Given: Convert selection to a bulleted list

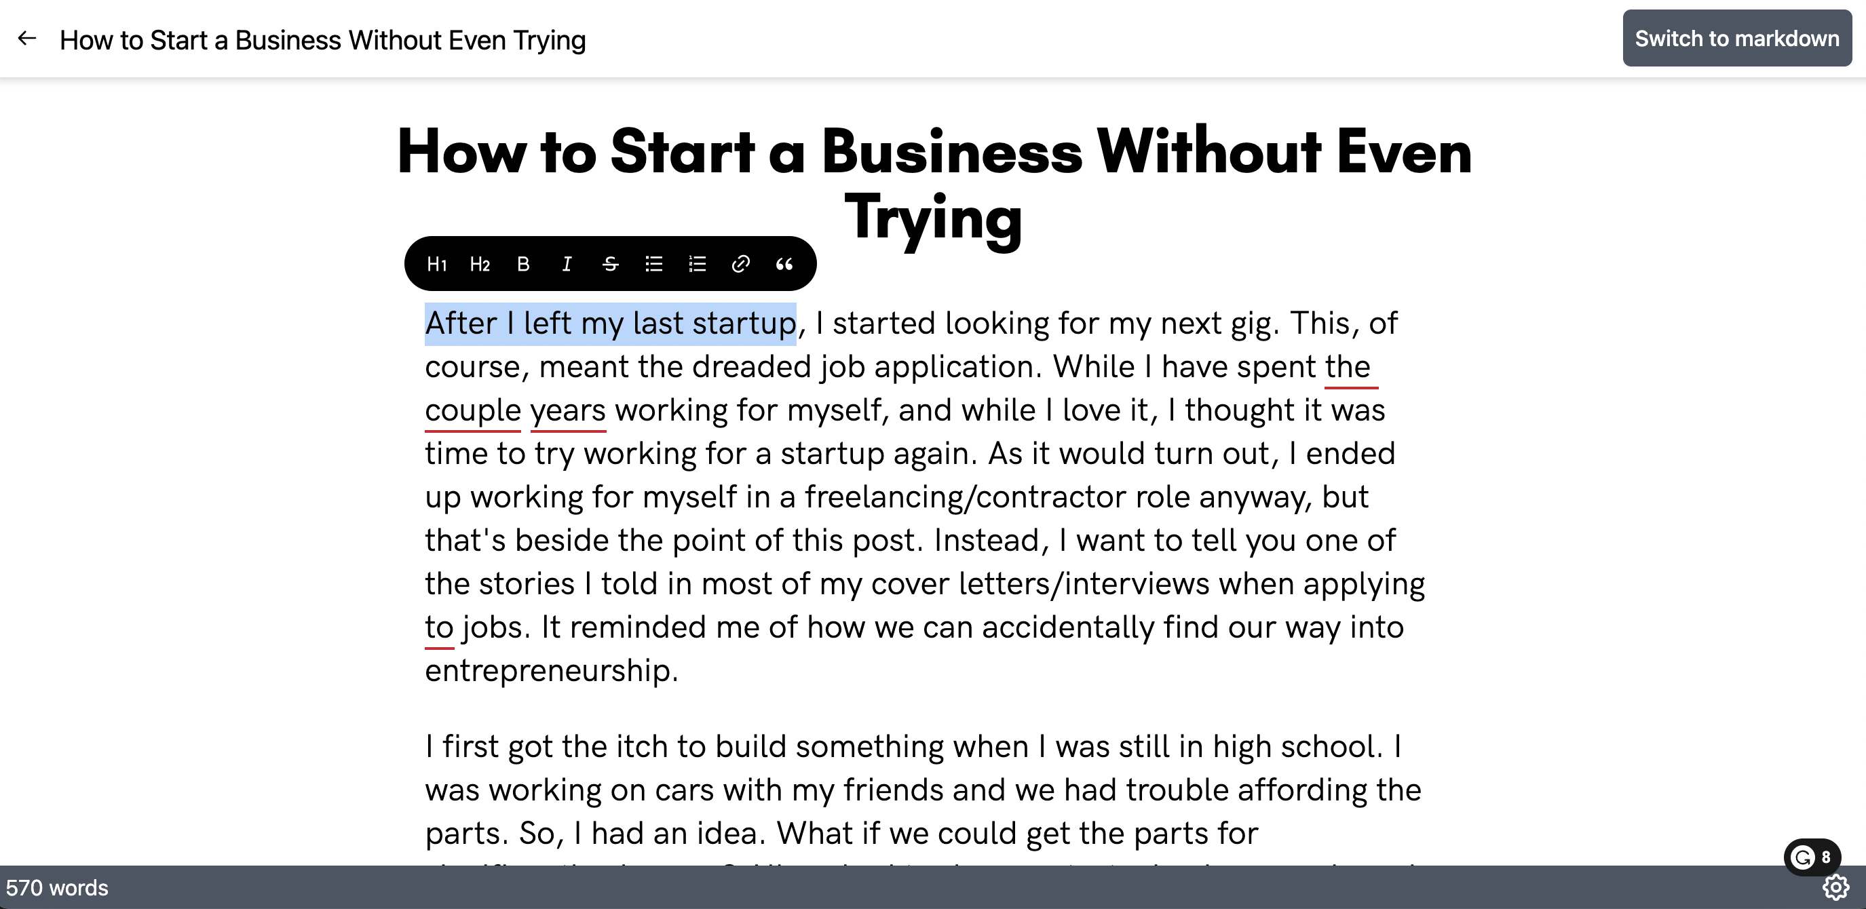Looking at the screenshot, I should pyautogui.click(x=653, y=265).
